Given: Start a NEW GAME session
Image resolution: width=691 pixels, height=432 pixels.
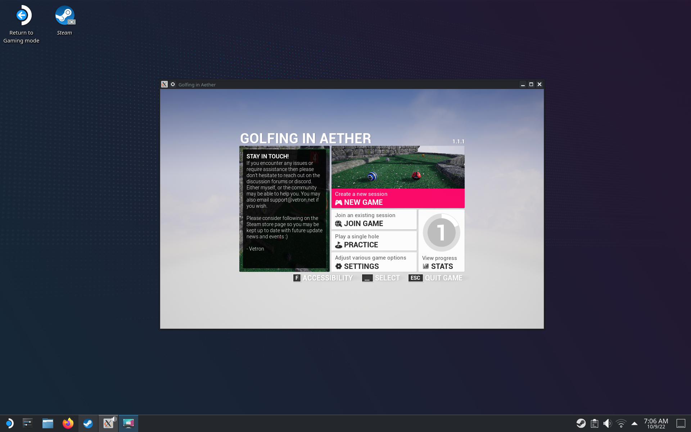Looking at the screenshot, I should point(398,198).
